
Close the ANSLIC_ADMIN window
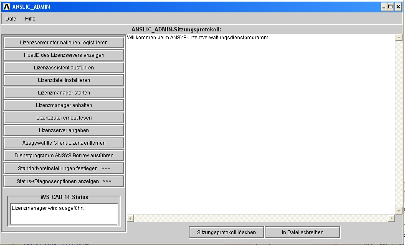point(398,7)
